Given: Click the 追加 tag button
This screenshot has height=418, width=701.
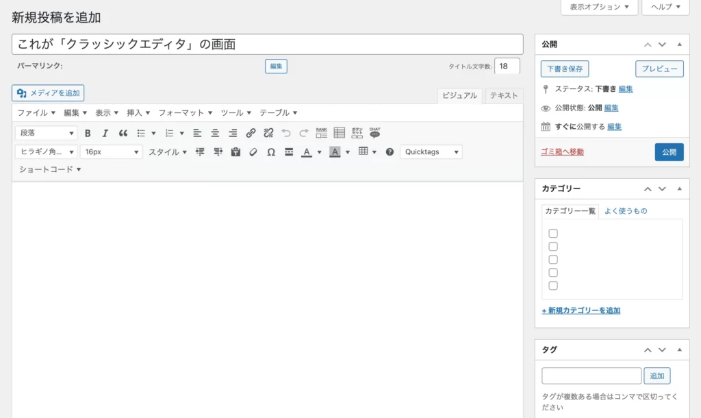Looking at the screenshot, I should (657, 376).
